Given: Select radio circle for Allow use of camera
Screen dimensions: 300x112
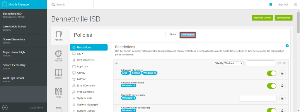Looking at the screenshot, I should [x=116, y=70].
